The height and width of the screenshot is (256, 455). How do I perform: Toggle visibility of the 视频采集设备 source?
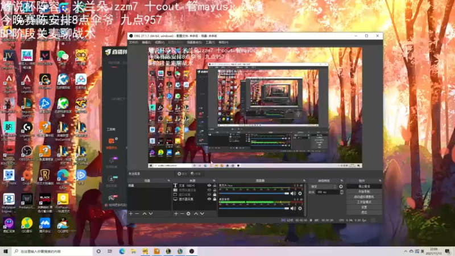coord(209,190)
